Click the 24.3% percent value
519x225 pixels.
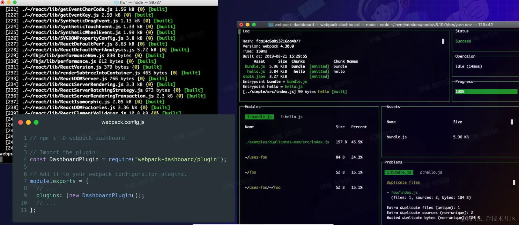pyautogui.click(x=357, y=157)
